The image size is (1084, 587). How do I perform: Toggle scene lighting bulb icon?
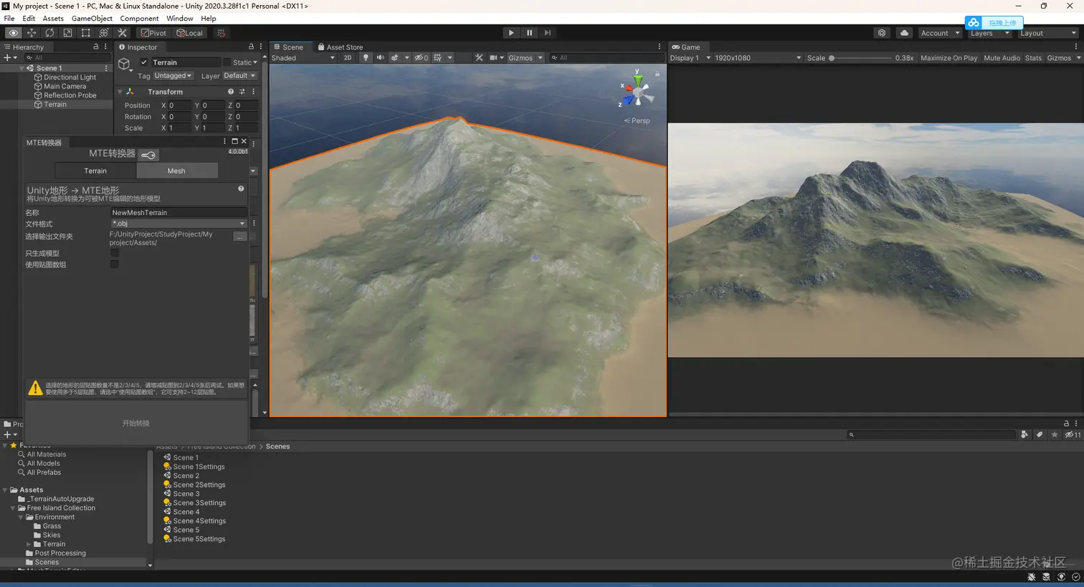[x=366, y=58]
